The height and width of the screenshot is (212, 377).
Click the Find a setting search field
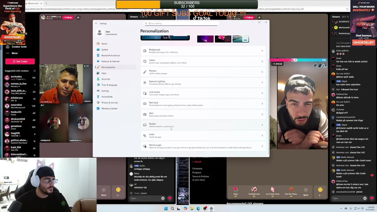click(x=181, y=24)
